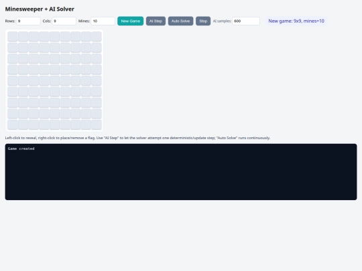The image size is (362, 271).
Task: Reveal seventh row, seventh column cell
Action: (76, 102)
